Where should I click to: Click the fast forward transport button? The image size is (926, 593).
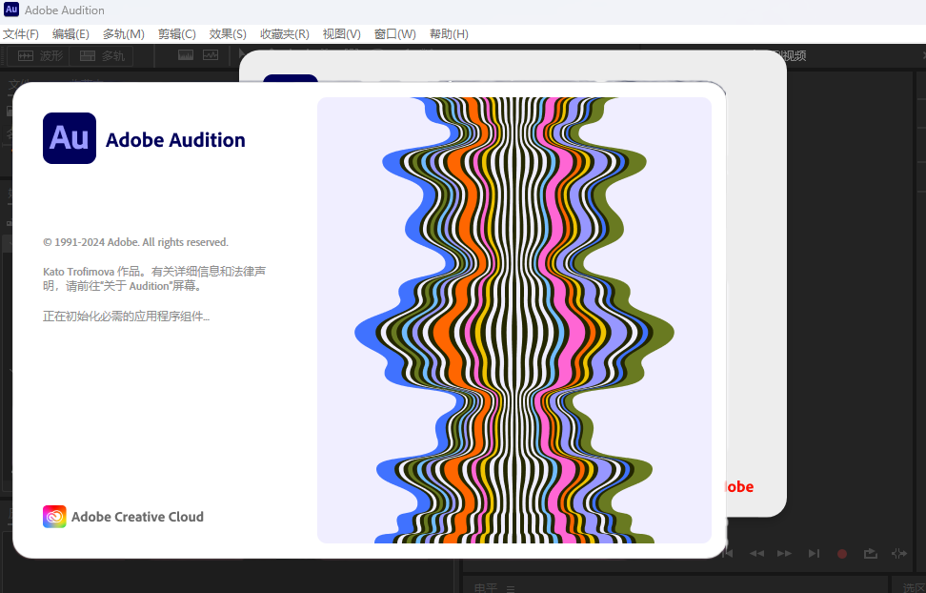coord(784,553)
